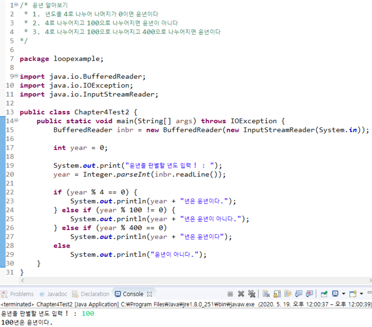
Task: Remove the launch with the single X icon
Action: click(x=241, y=294)
